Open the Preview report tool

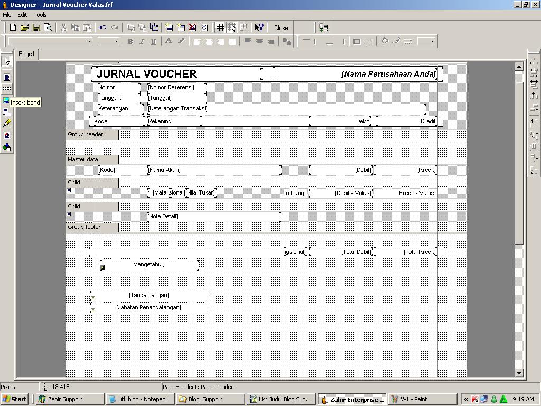pos(48,27)
